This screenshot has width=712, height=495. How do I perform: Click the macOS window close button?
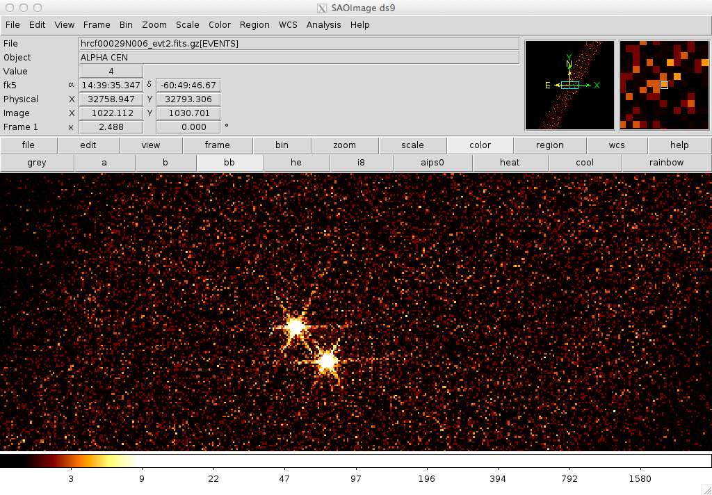(x=9, y=8)
